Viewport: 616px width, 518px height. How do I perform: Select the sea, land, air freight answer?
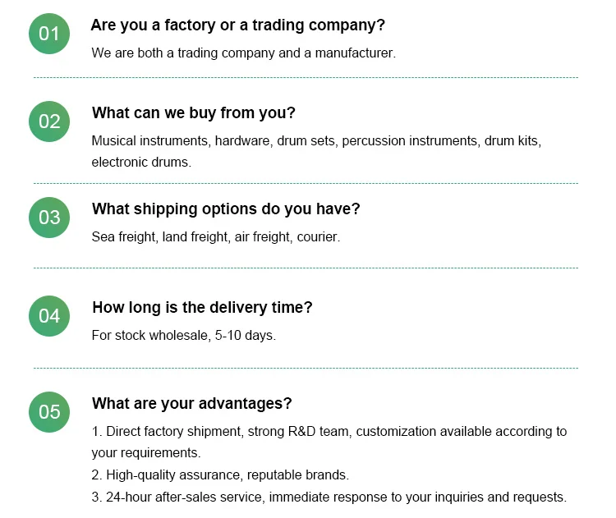[215, 237]
